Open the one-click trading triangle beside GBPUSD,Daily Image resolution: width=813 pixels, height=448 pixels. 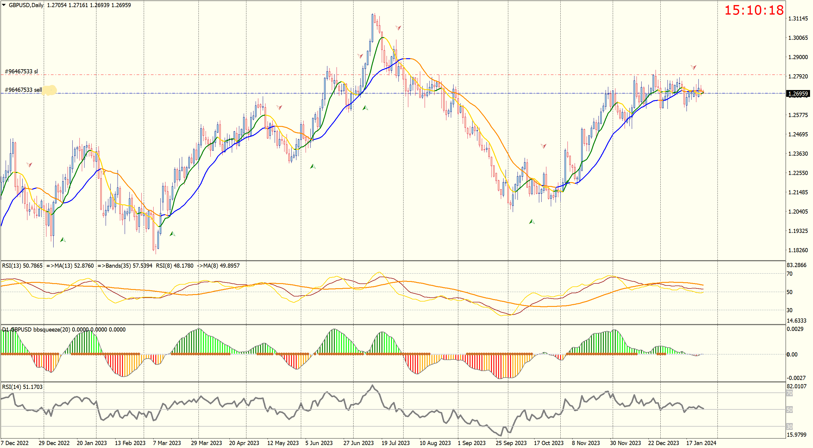pyautogui.click(x=4, y=5)
